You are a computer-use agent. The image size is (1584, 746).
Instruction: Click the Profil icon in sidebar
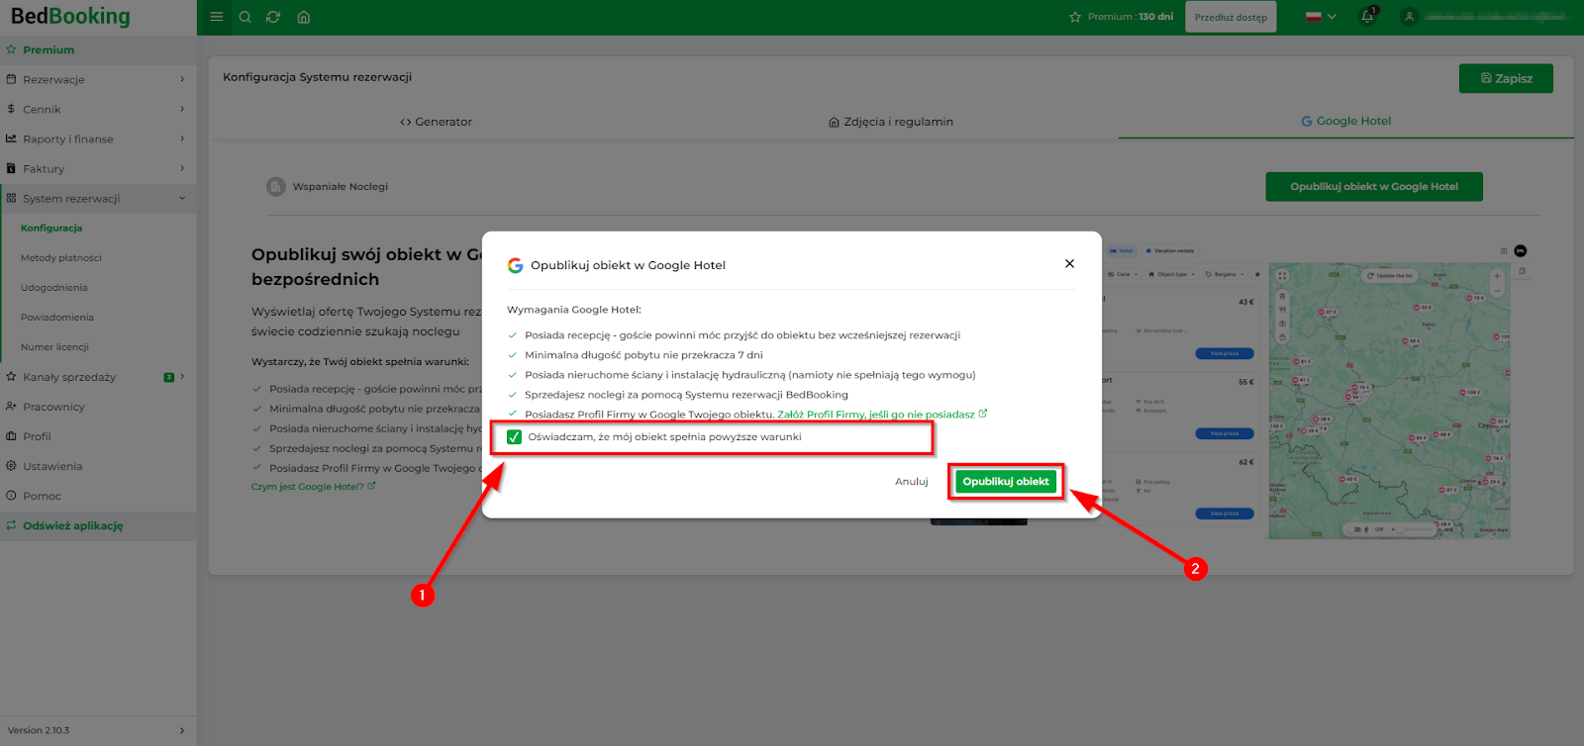click(11, 436)
